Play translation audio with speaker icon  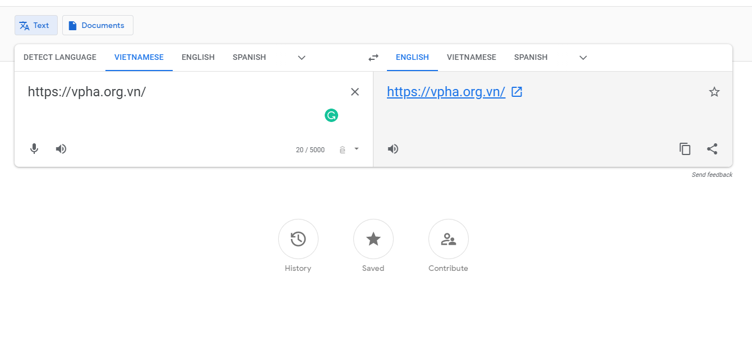click(x=393, y=149)
